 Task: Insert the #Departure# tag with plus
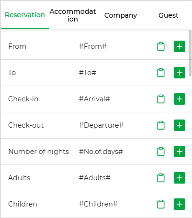tap(180, 125)
